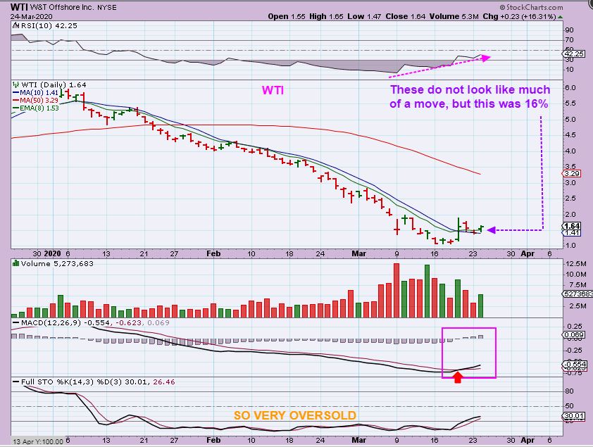
Task: Click the 24-Mar-2020 chart date
Action: click(x=31, y=17)
